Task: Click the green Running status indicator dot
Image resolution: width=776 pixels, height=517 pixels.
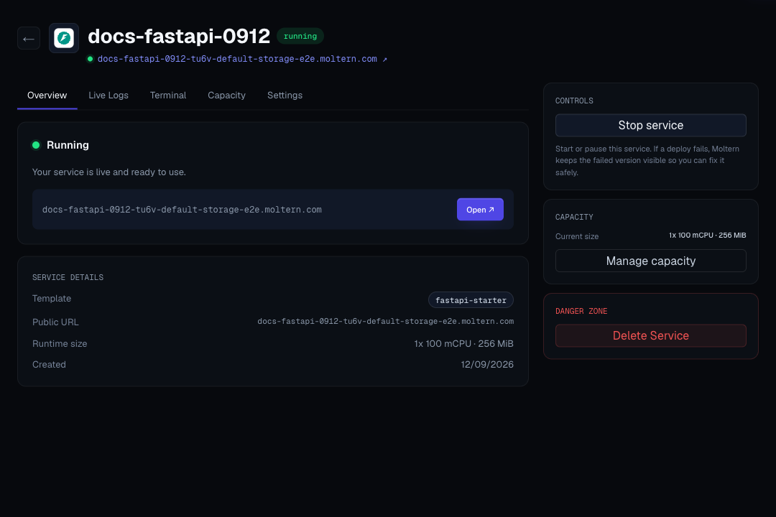Action: (x=36, y=145)
